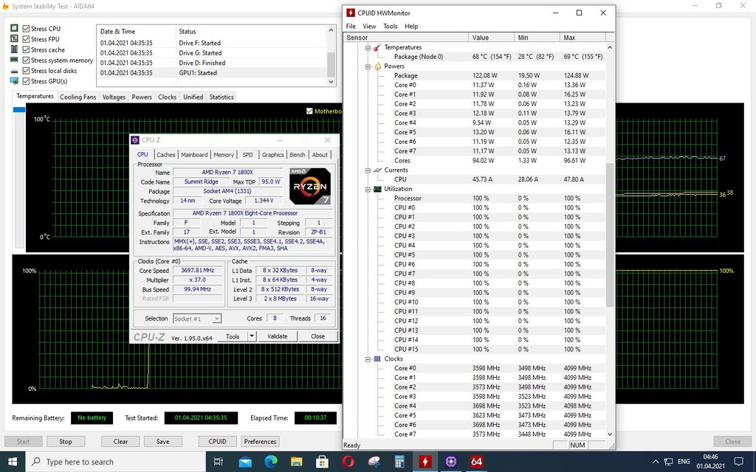
Task: Open the View menu in HWMonitor
Action: [x=369, y=27]
